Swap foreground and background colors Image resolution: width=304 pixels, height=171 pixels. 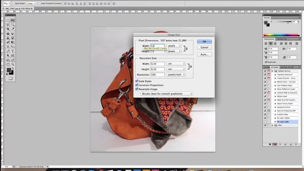pos(13,68)
